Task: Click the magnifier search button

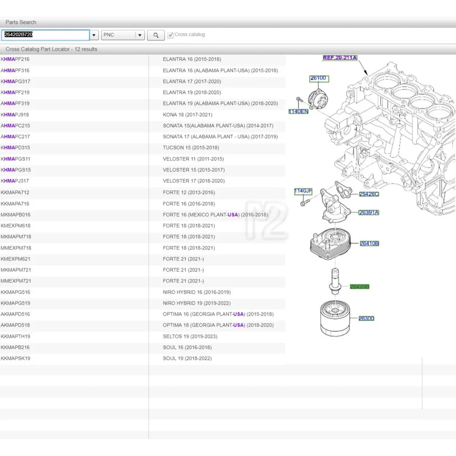Action: click(x=156, y=35)
